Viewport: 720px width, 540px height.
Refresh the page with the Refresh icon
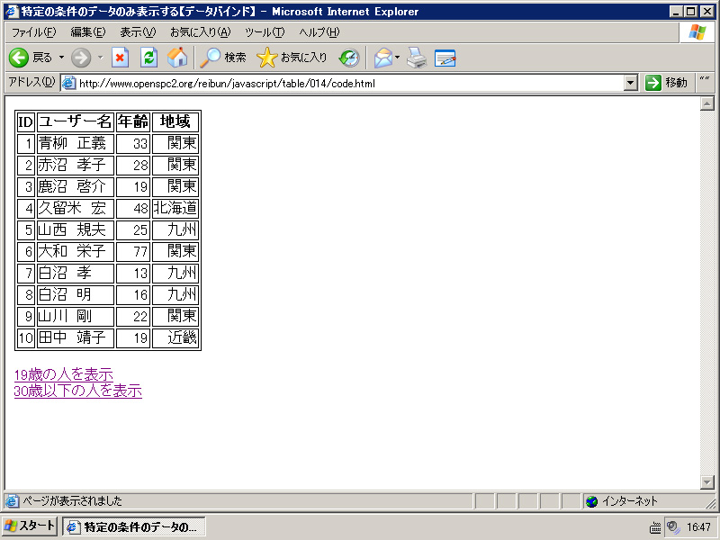click(148, 58)
